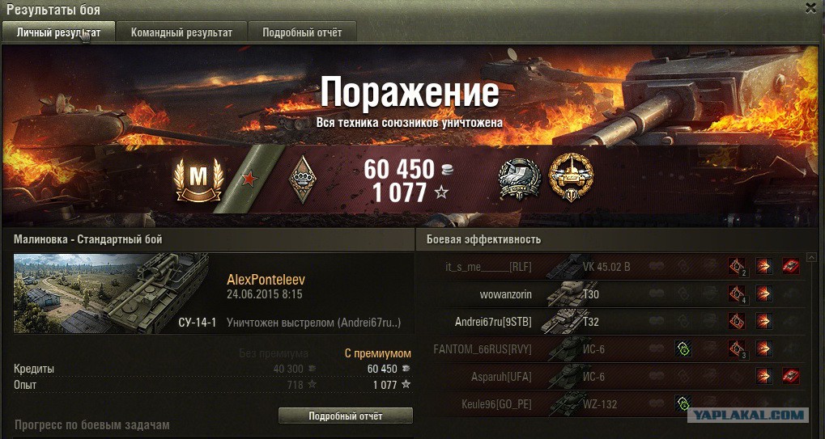Select the brass knuckles diamond medal
Viewport: 825px width, 439px height.
pos(302,179)
